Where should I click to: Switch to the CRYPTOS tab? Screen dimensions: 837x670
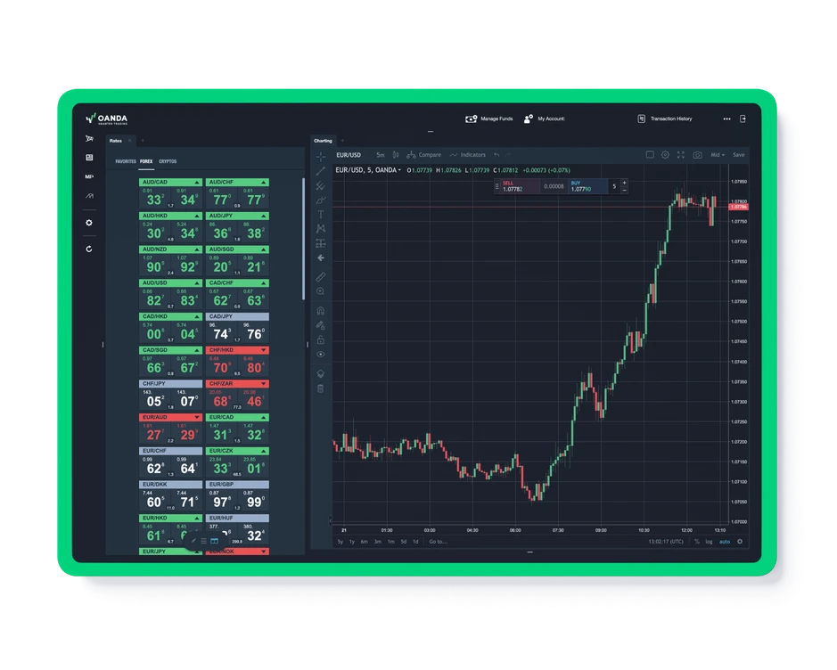(x=168, y=160)
